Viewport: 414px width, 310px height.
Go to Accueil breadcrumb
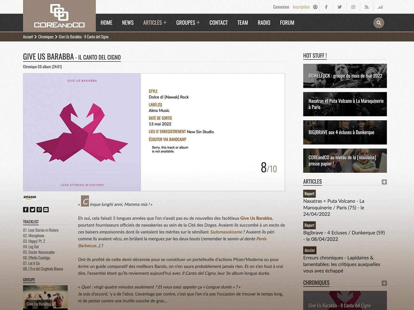pos(28,37)
